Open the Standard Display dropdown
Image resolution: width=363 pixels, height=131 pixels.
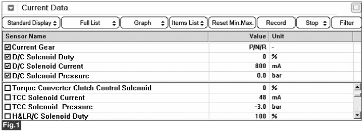click(31, 23)
